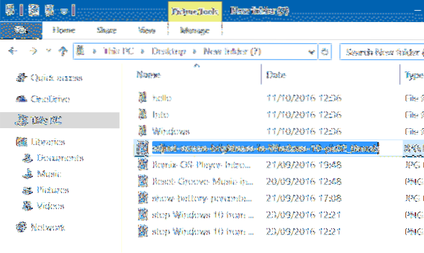The height and width of the screenshot is (253, 424).
Task: Open the Documents library
Action: tap(60, 158)
